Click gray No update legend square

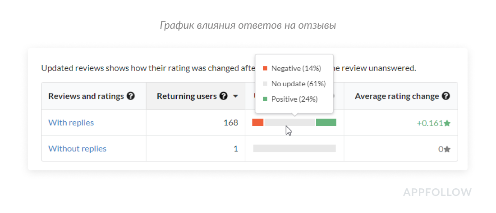click(x=265, y=84)
